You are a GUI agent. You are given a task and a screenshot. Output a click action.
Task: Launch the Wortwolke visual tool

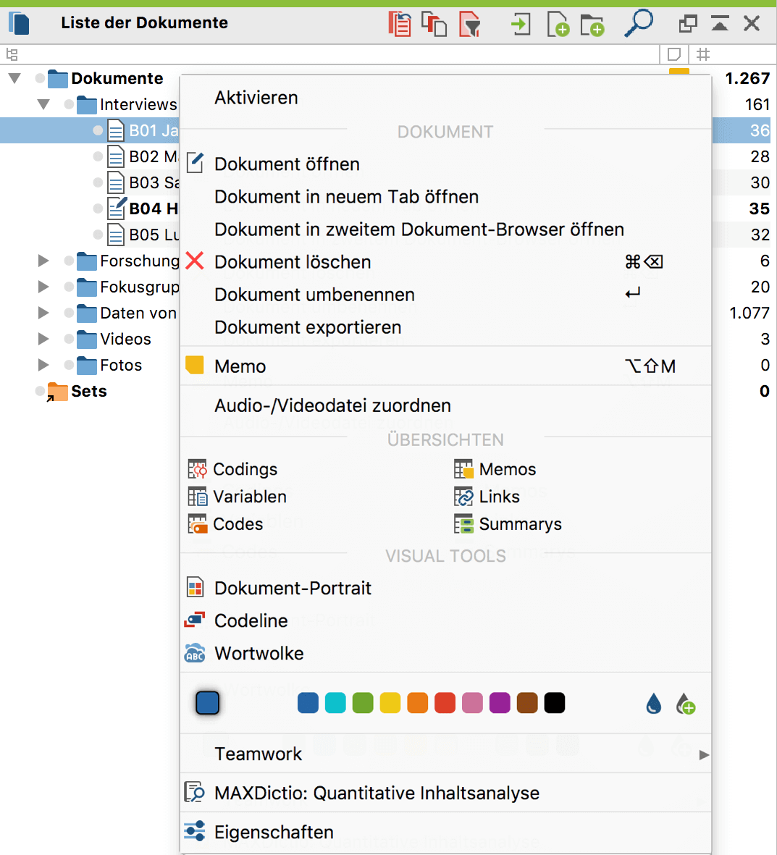[x=259, y=653]
